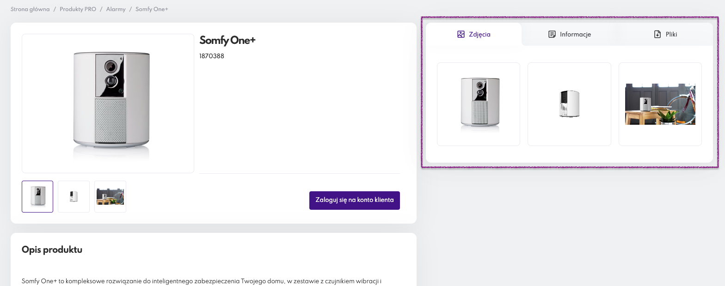Select the table-scene thumbnail below the main image
The height and width of the screenshot is (286, 725).
coord(110,196)
